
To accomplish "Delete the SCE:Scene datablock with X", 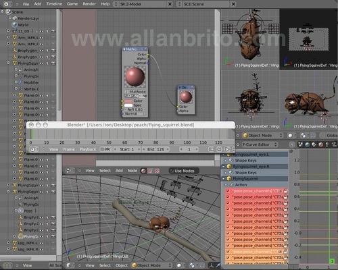I will (x=233, y=4).
